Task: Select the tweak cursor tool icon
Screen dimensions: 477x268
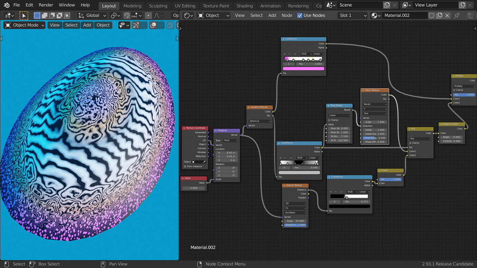Action: [24, 16]
